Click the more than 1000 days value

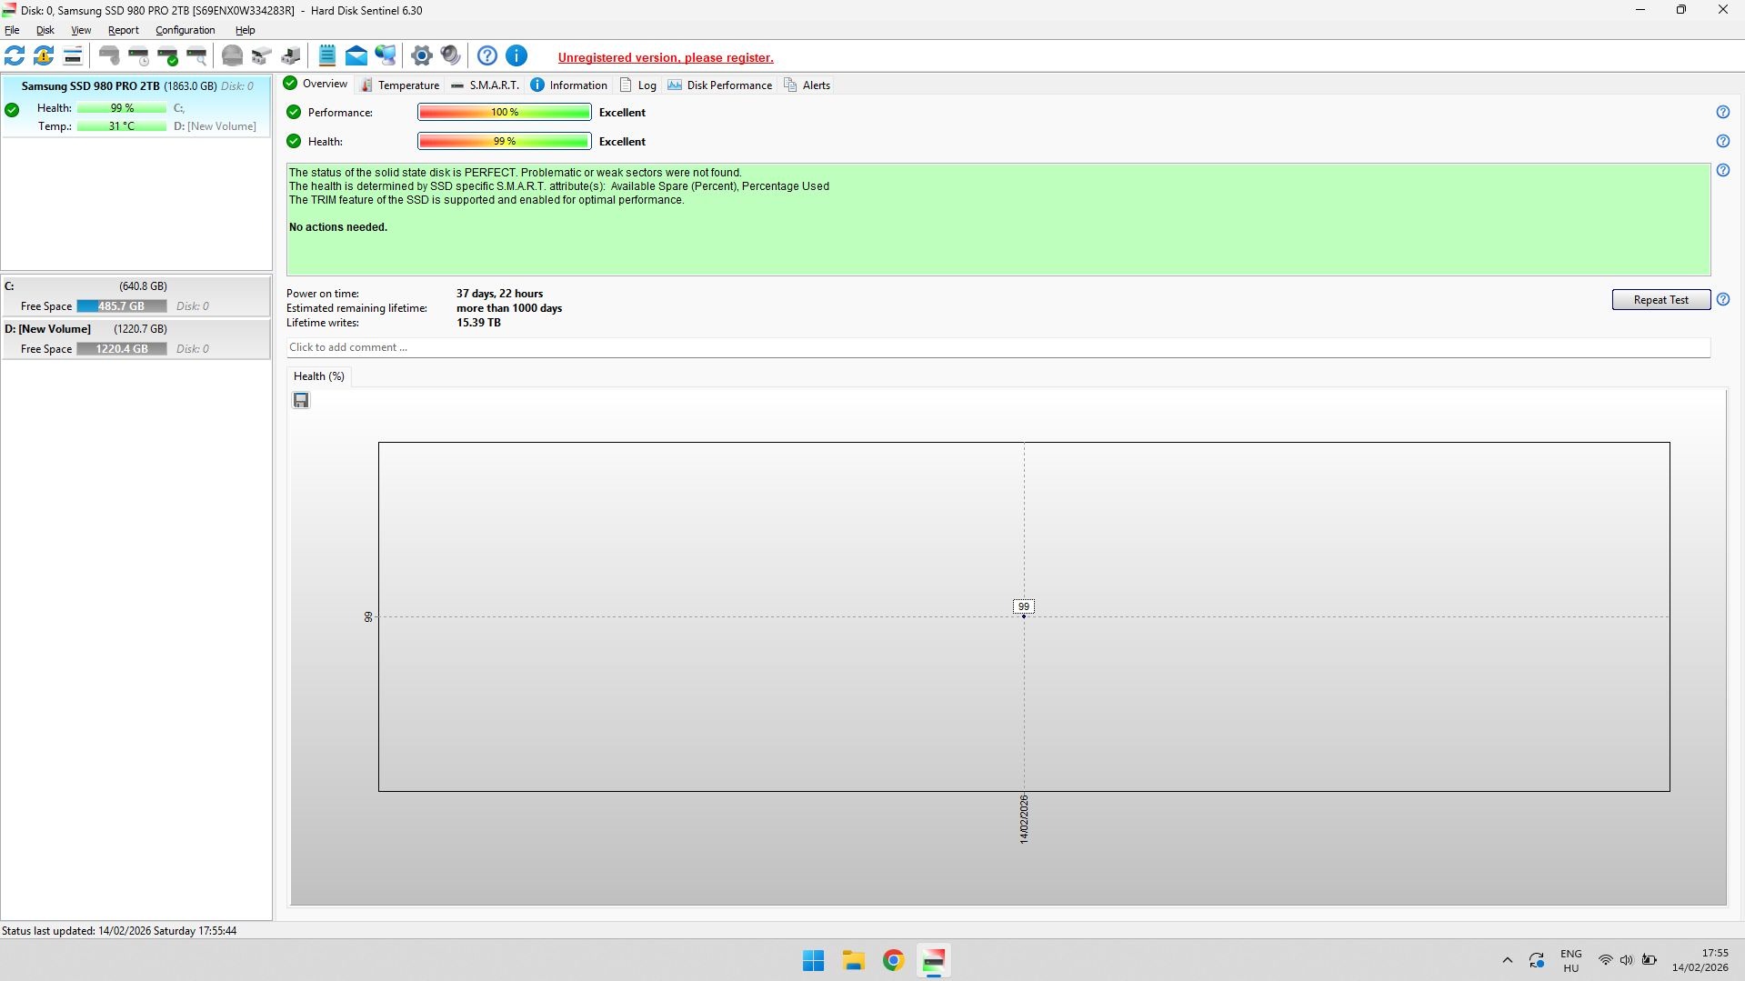coord(509,308)
